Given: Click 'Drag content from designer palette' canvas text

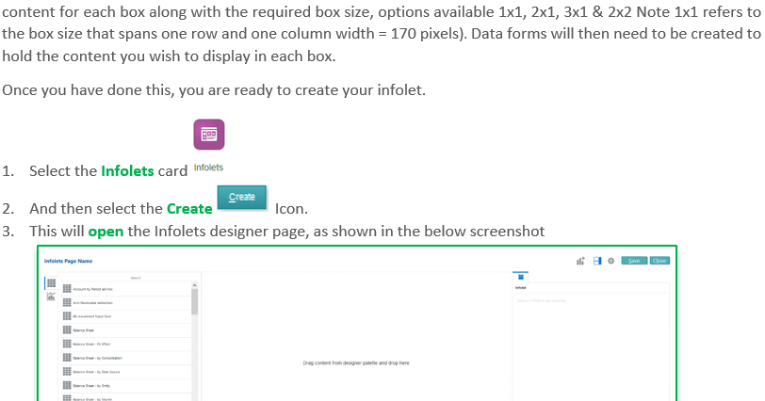Looking at the screenshot, I should (356, 363).
